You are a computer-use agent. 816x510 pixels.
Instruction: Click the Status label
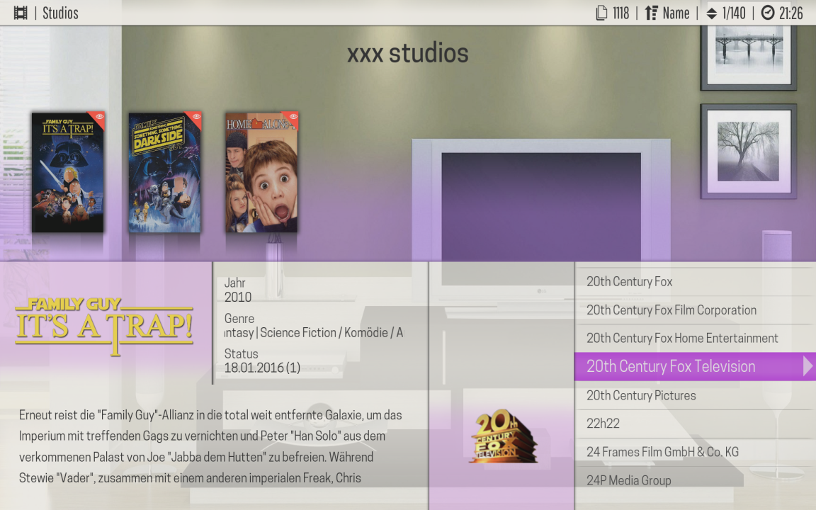click(x=241, y=354)
